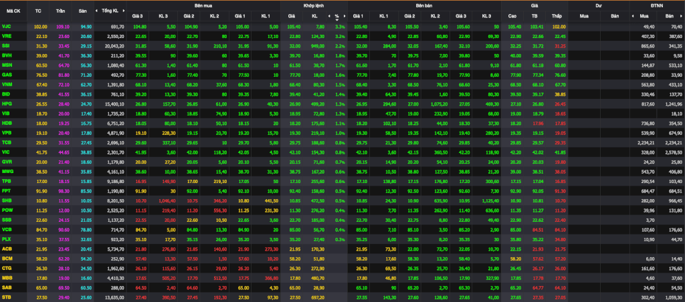Open the SAB stock symbol
Screen dimensions: 685x302
7,287
